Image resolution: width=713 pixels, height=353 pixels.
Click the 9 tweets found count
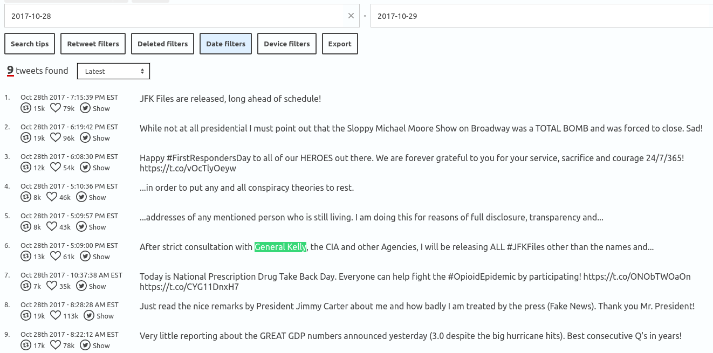[38, 71]
